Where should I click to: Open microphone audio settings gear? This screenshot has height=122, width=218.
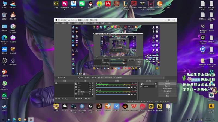pyautogui.click(x=135, y=87)
